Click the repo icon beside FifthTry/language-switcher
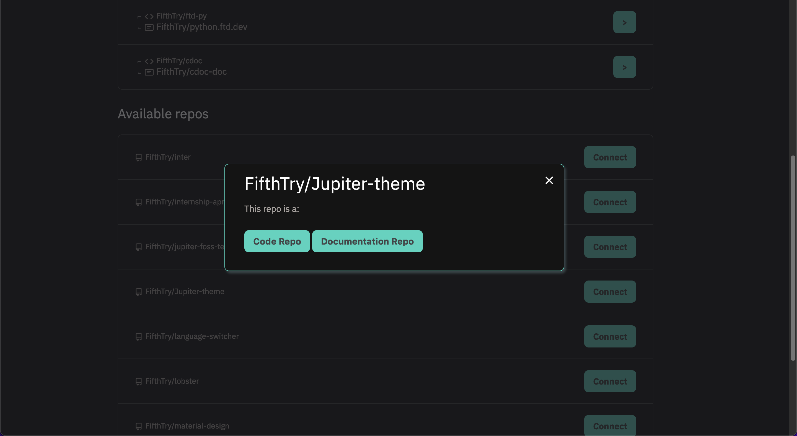The height and width of the screenshot is (436, 797). tap(139, 337)
